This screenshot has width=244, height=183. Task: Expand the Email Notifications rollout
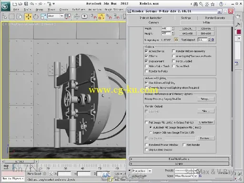(179, 159)
